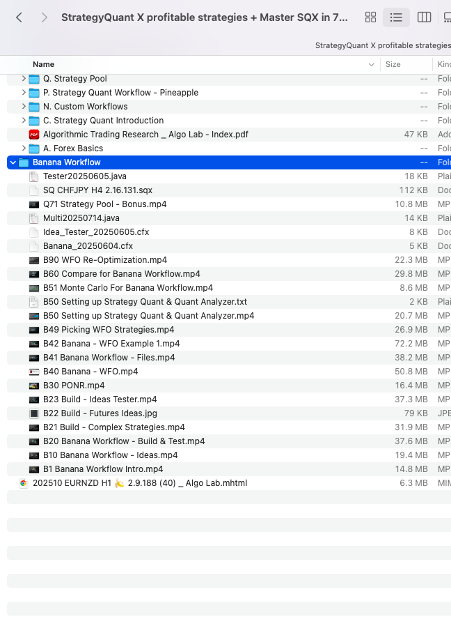Go back to previous folder
The width and height of the screenshot is (451, 624).
tap(19, 17)
